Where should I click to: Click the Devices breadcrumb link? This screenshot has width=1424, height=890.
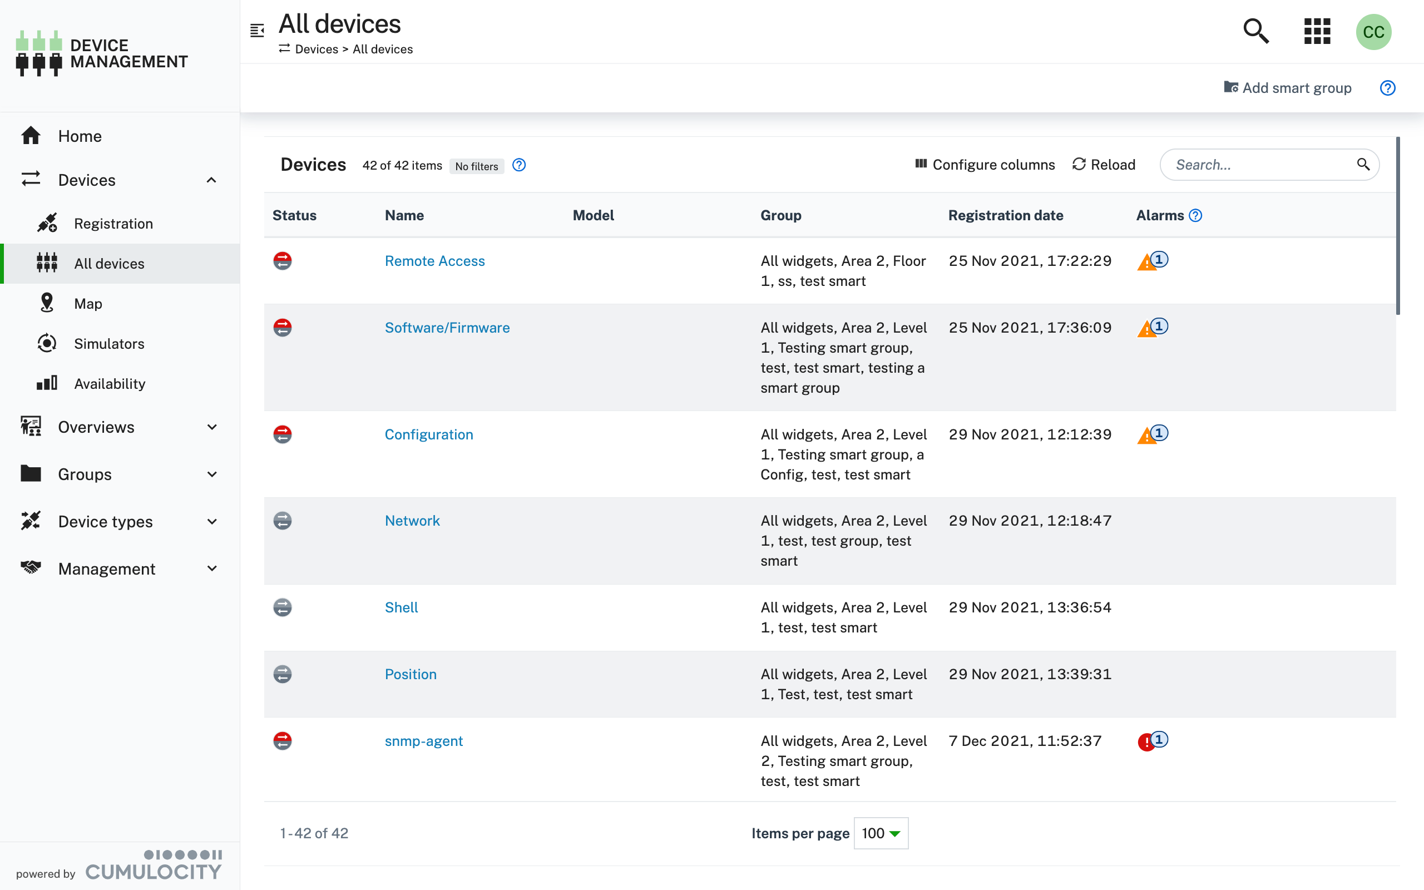point(317,49)
